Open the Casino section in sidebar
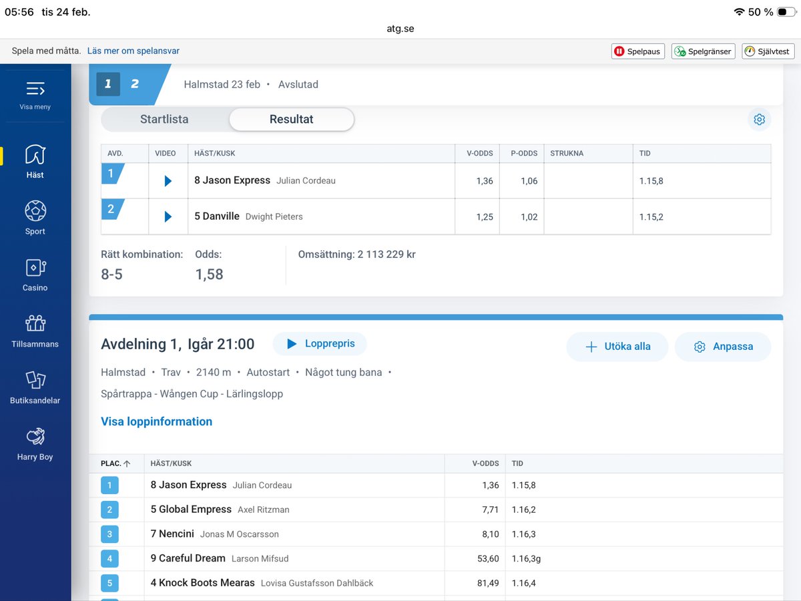 35,274
